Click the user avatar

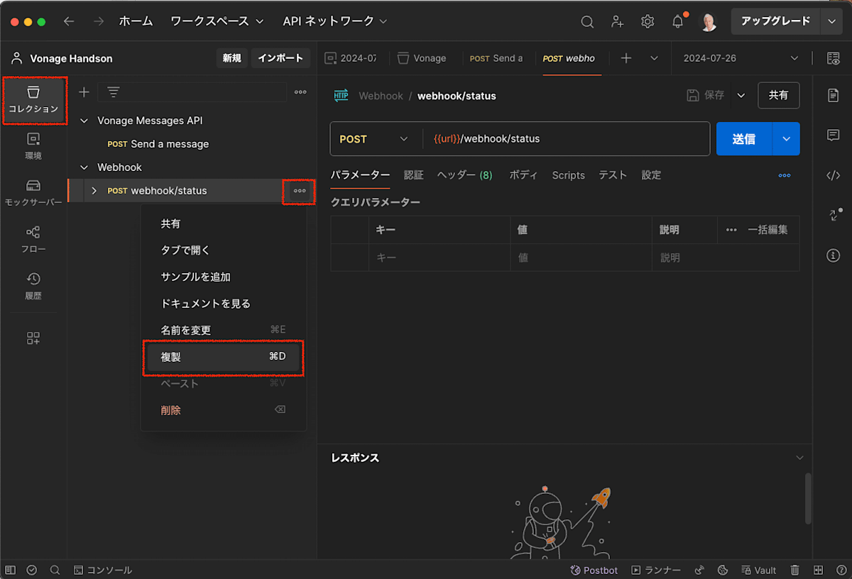[709, 22]
